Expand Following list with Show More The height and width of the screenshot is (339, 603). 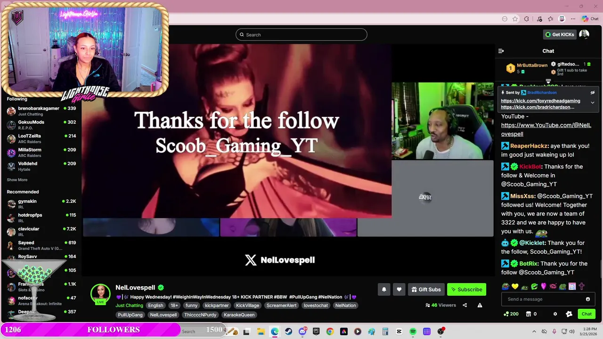click(17, 180)
